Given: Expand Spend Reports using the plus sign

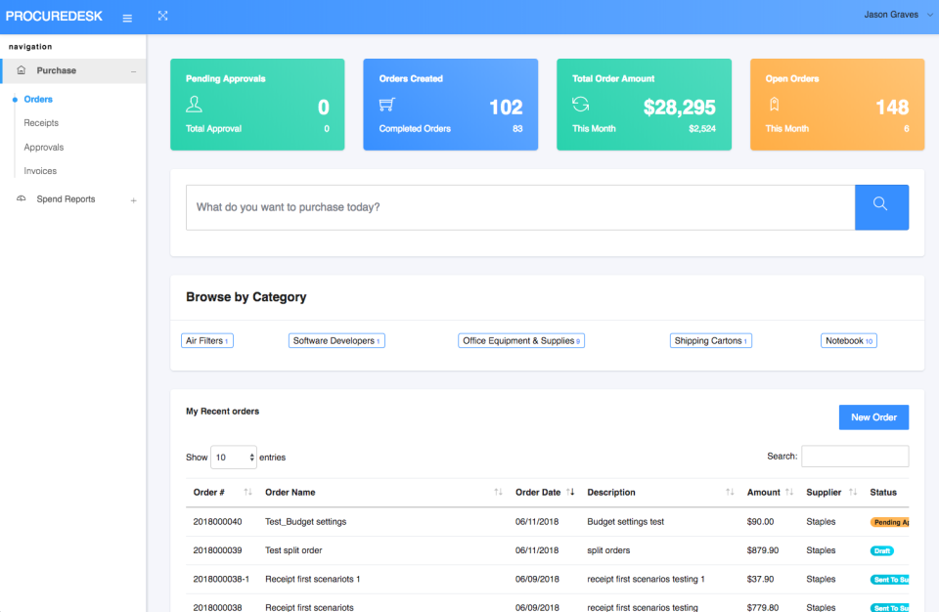Looking at the screenshot, I should pos(133,198).
